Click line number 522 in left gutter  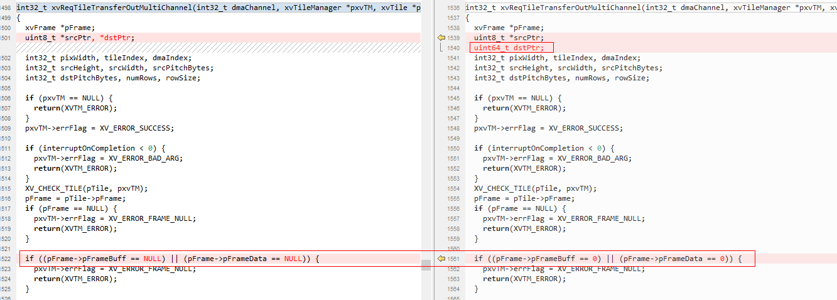6,259
